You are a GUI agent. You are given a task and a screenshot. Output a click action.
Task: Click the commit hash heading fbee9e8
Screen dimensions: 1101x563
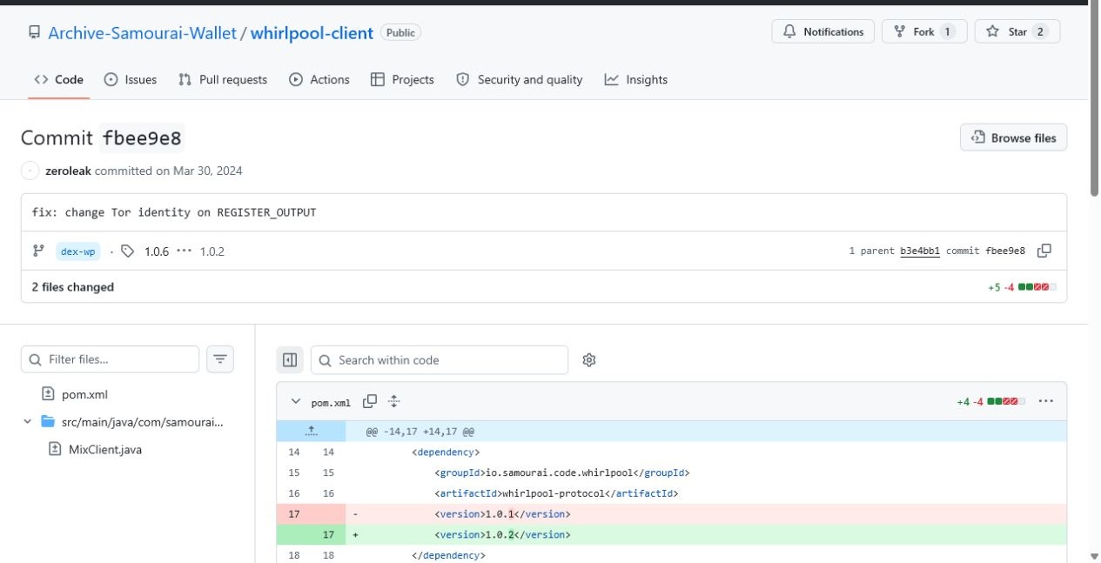pyautogui.click(x=142, y=138)
